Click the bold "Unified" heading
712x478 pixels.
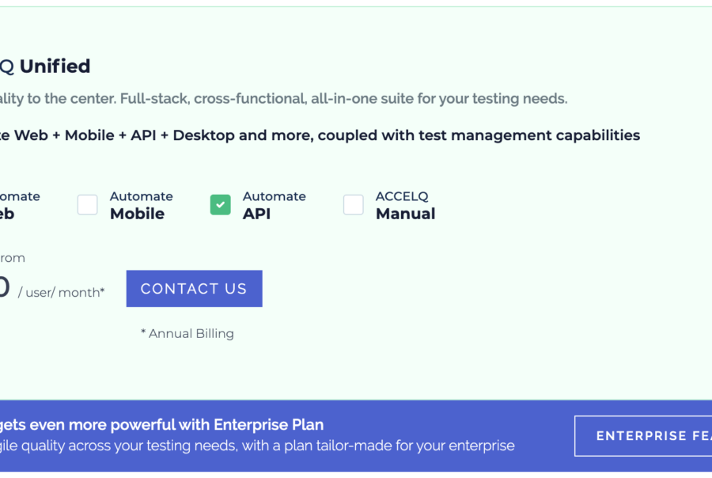click(55, 66)
